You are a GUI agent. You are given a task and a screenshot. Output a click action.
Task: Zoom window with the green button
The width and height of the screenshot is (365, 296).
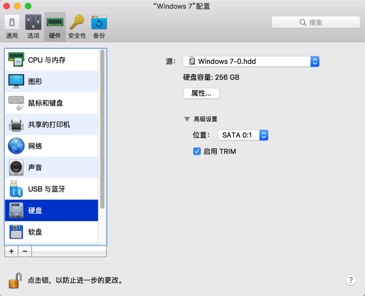click(28, 6)
